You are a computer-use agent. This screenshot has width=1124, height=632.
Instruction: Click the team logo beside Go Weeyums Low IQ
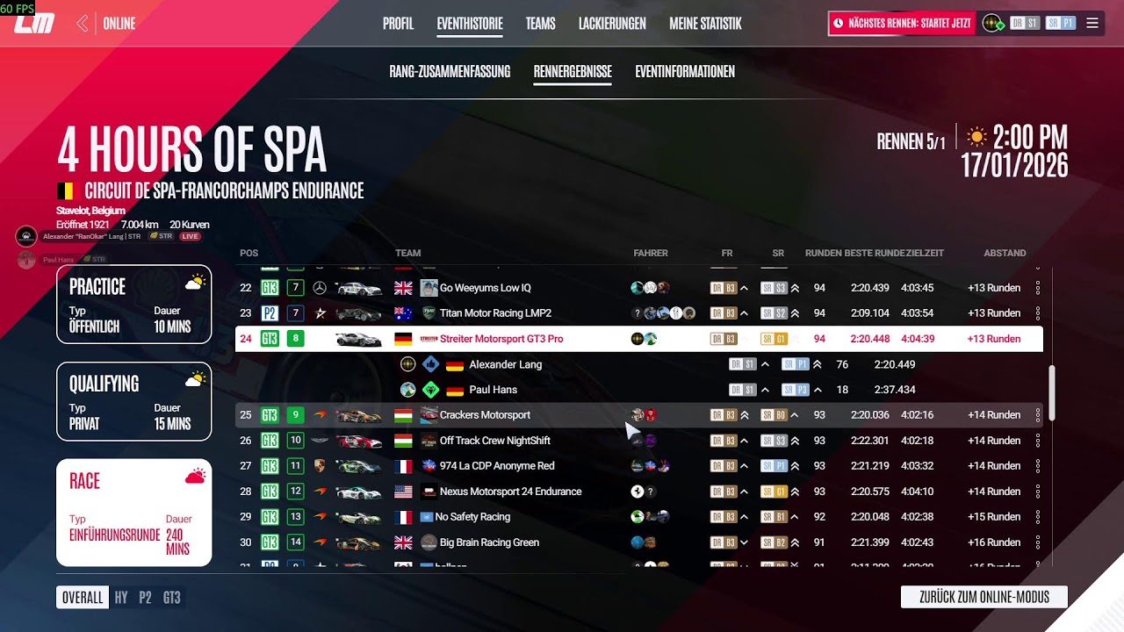coord(429,288)
